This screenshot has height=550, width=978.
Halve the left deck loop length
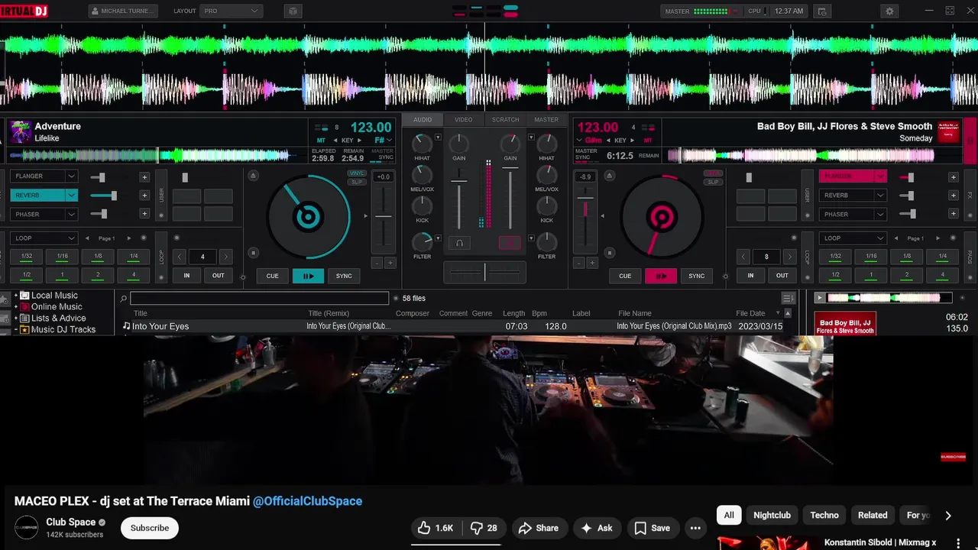click(180, 257)
